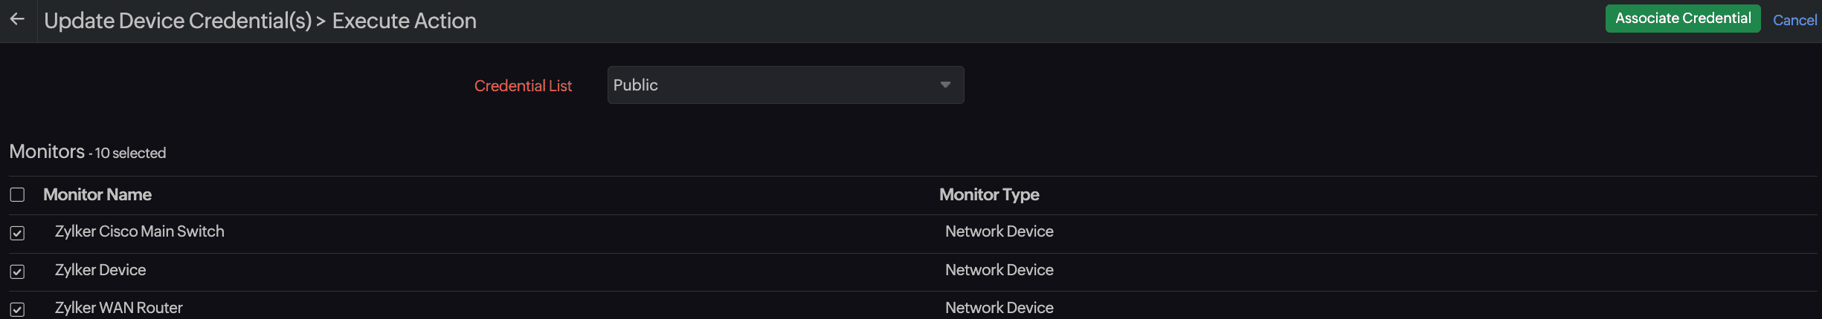Click the red Credential List label

click(x=523, y=86)
